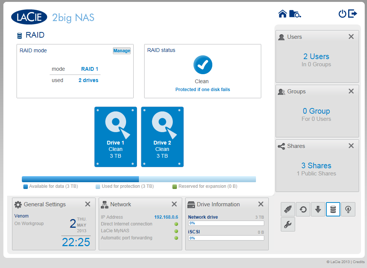Click the Used for protection legend swatch

(x=98, y=187)
